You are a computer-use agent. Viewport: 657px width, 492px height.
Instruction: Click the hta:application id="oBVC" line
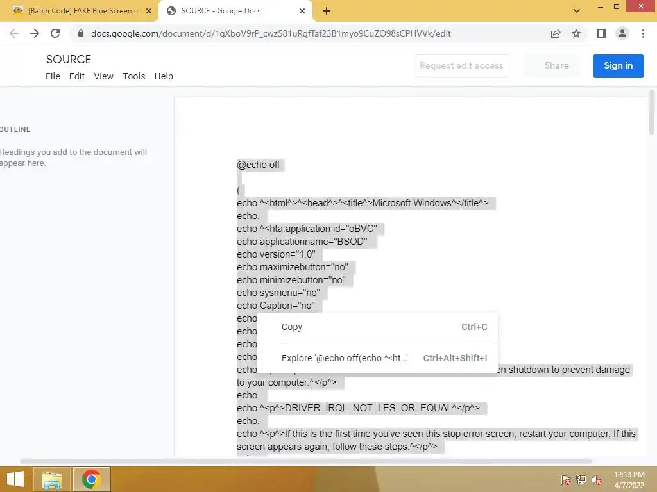pos(307,229)
